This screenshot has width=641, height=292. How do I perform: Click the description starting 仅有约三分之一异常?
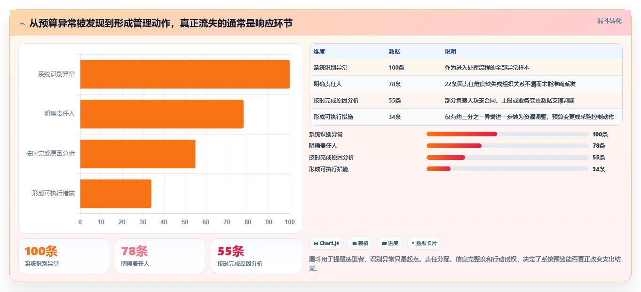pyautogui.click(x=530, y=117)
